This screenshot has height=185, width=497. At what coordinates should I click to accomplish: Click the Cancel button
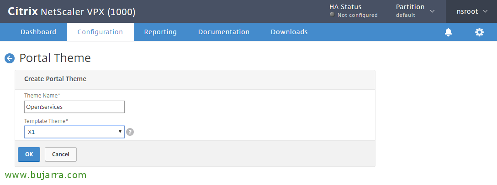[x=61, y=154]
